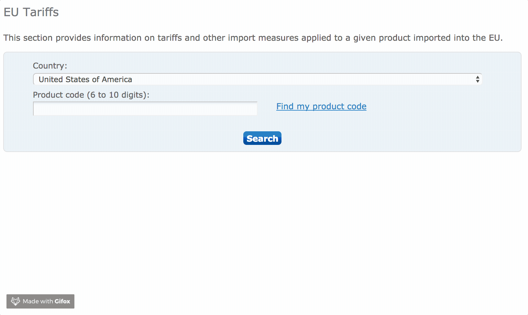Click 'Tariffs' in the page title

tap(41, 12)
